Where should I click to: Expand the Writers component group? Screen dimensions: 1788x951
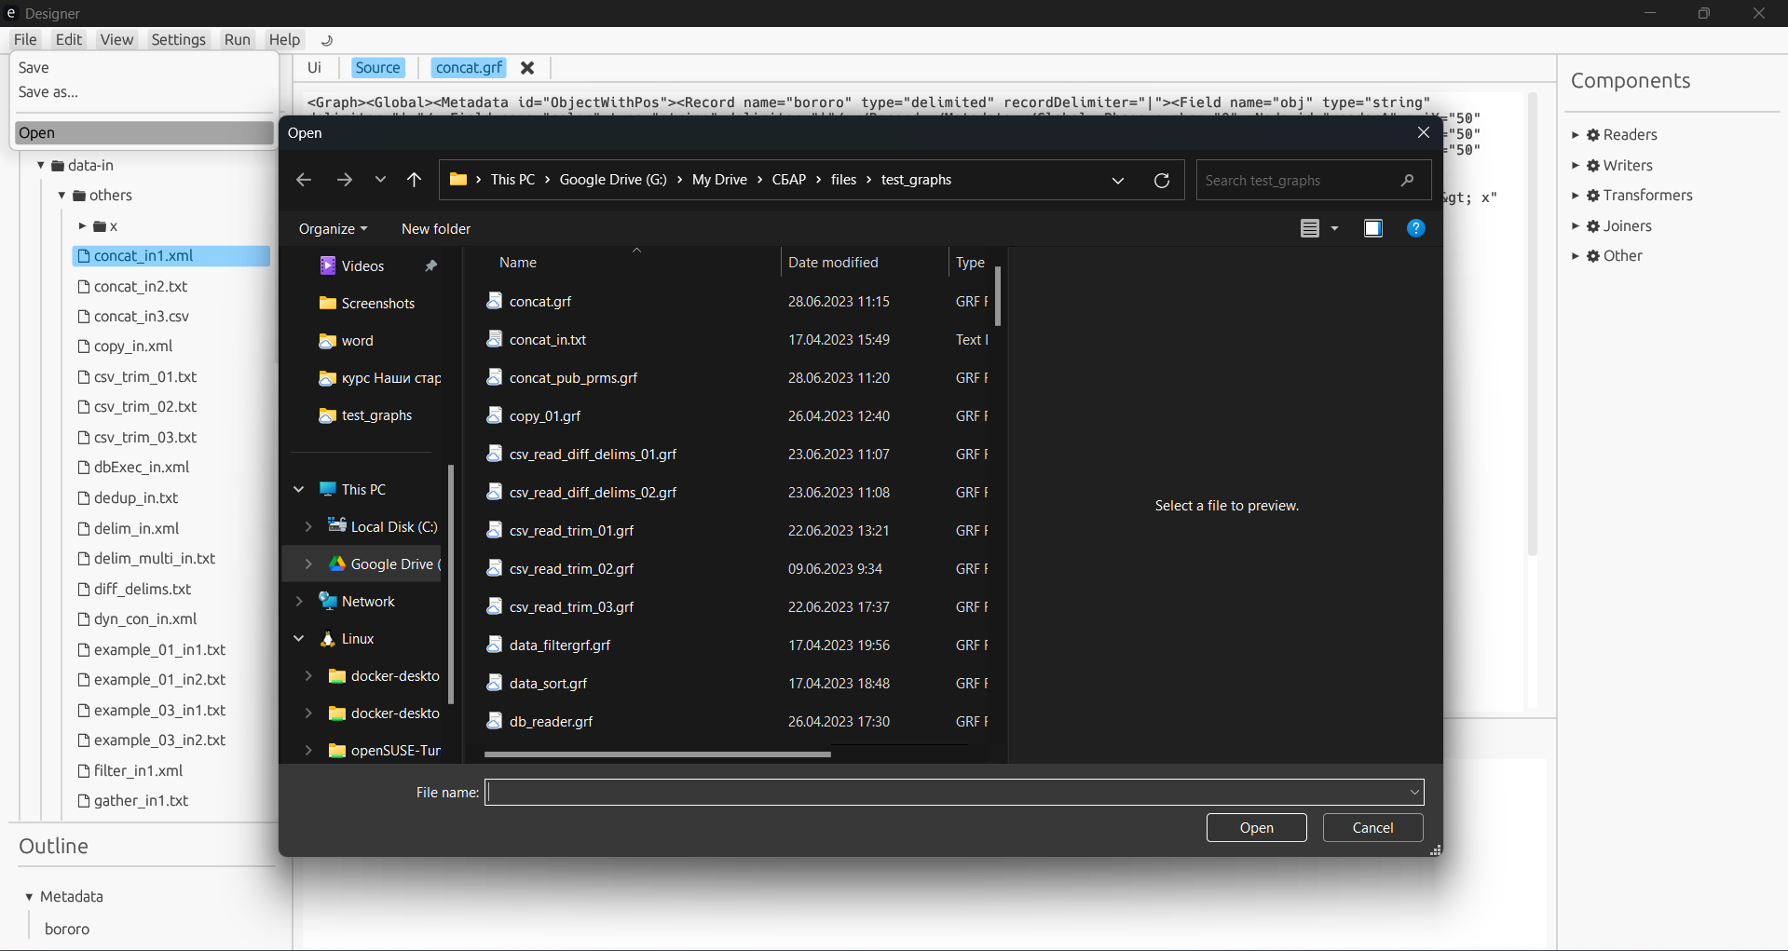(x=1576, y=166)
